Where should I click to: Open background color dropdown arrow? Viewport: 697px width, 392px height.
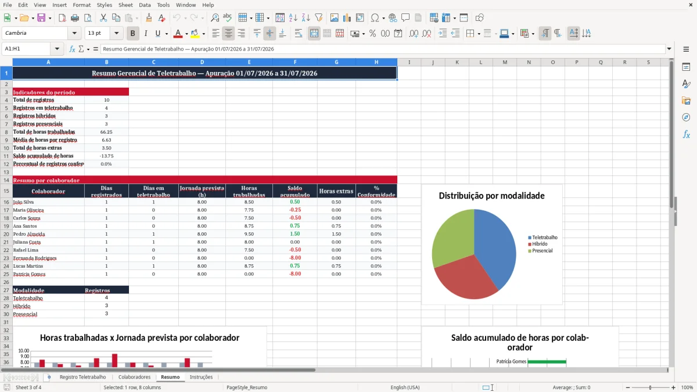click(203, 34)
